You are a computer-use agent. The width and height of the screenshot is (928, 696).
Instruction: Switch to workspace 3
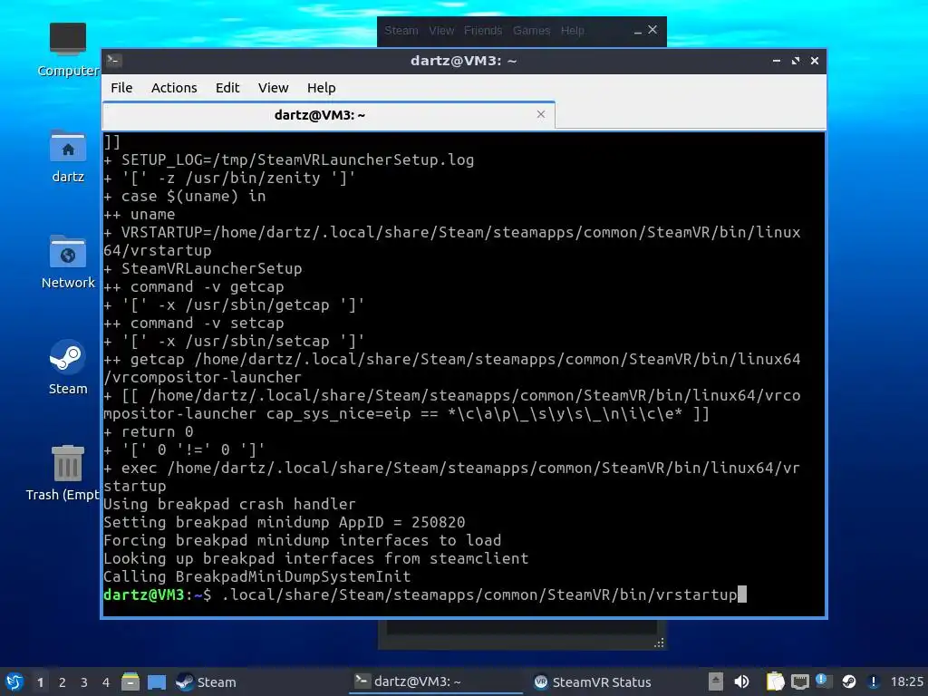(x=84, y=682)
